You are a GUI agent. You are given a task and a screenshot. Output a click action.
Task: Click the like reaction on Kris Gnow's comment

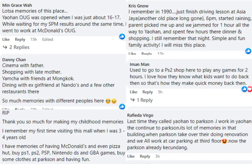pyautogui.click(x=248, y=51)
